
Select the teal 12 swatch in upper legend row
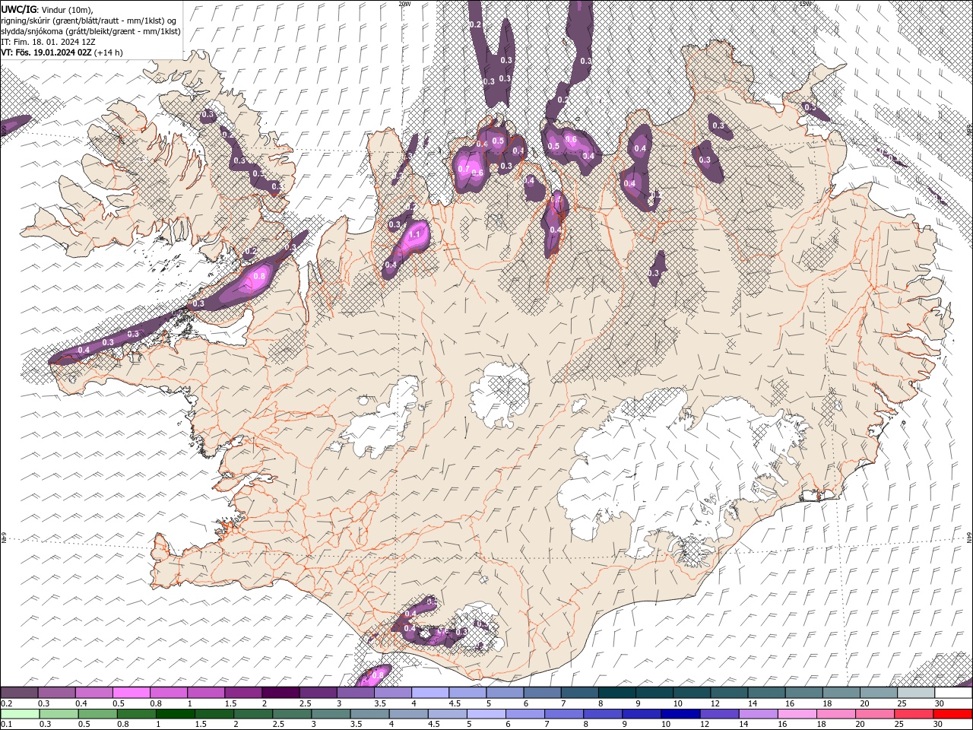[729, 693]
